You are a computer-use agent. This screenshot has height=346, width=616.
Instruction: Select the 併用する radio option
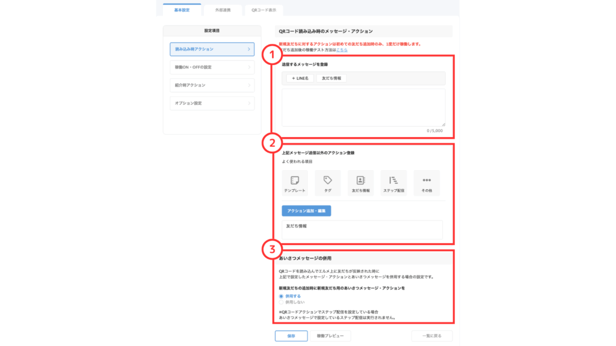coord(281,296)
